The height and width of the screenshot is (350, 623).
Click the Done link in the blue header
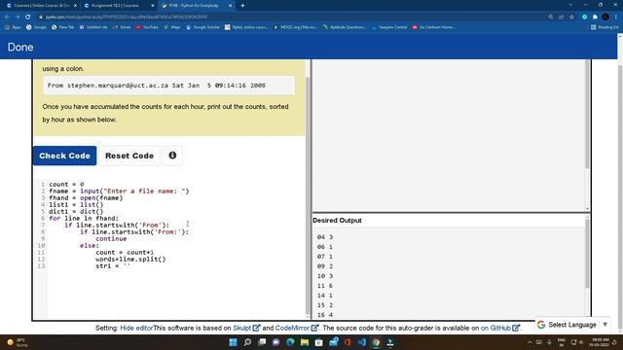point(20,47)
